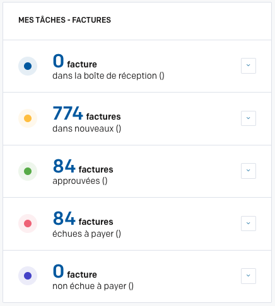Click the 0 facture inbox count
Viewport: 275px width, 306px height.
(x=74, y=61)
